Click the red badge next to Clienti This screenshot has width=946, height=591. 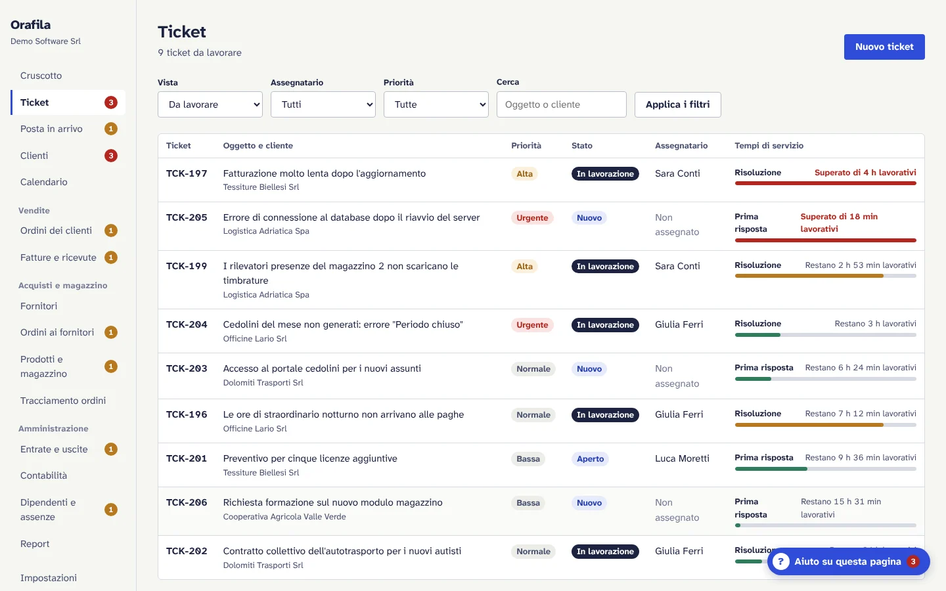[x=111, y=156]
